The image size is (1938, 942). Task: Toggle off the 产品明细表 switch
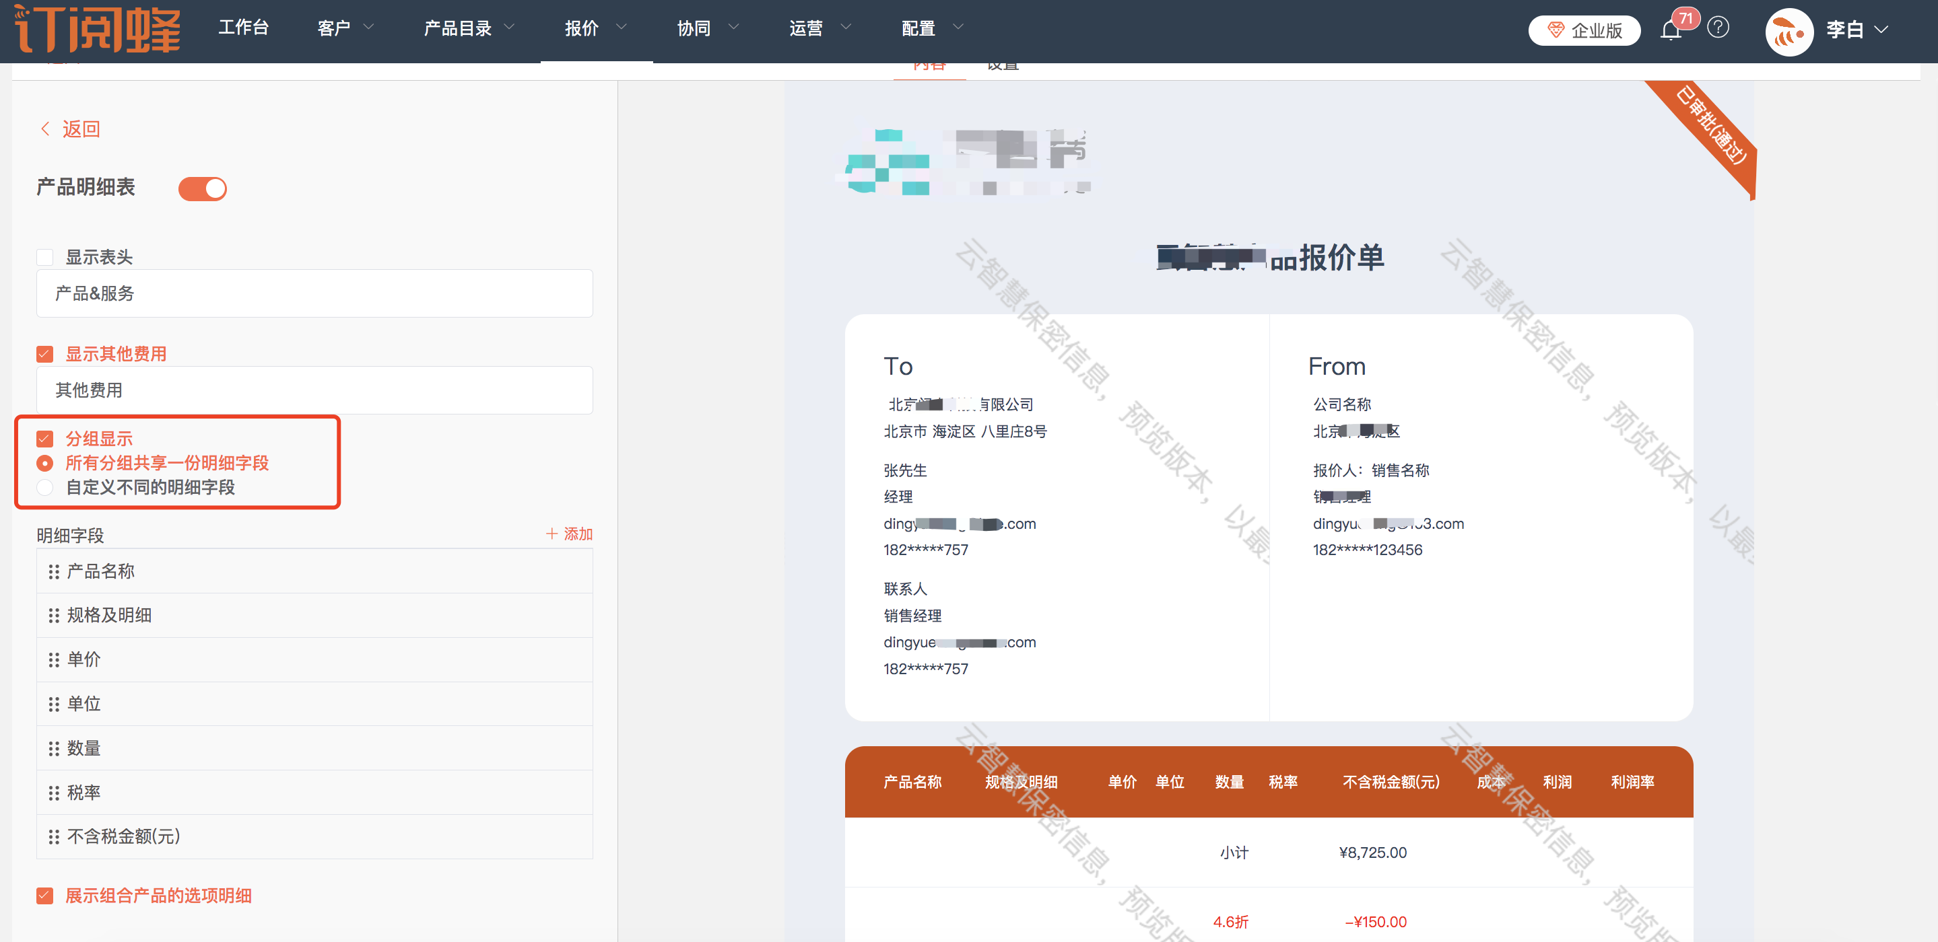(203, 188)
